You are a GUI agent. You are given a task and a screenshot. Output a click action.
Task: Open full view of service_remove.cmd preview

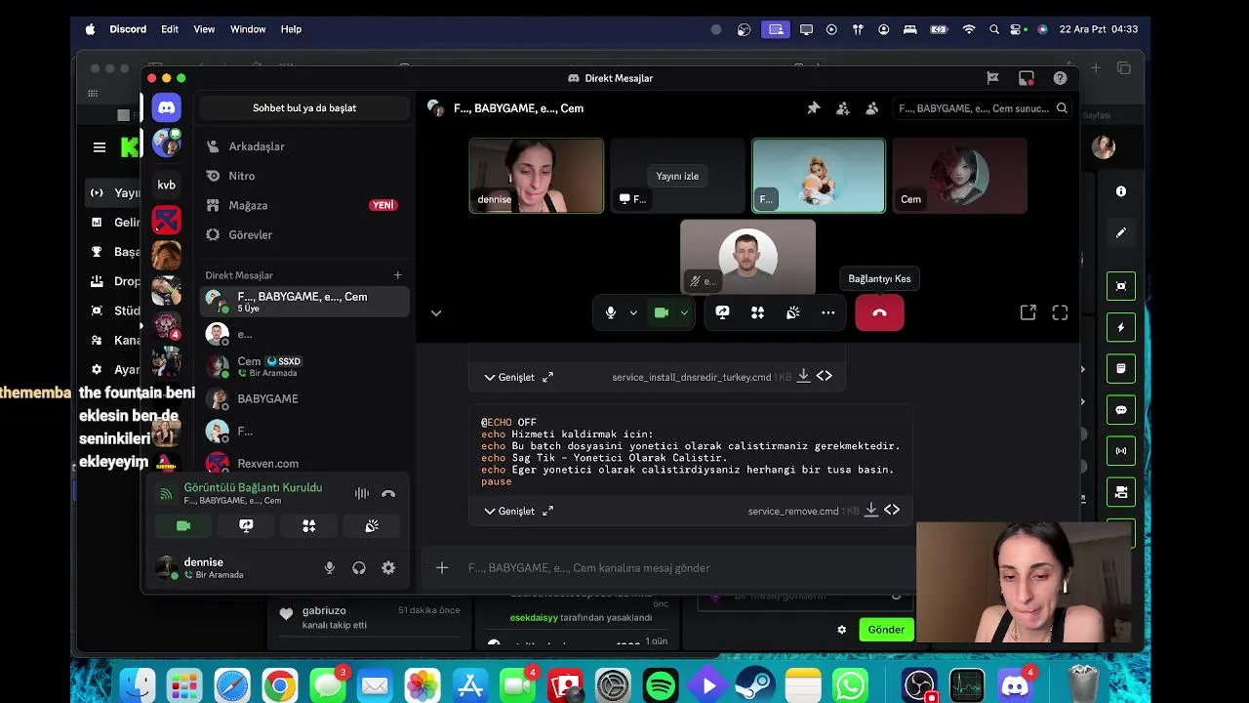point(547,511)
